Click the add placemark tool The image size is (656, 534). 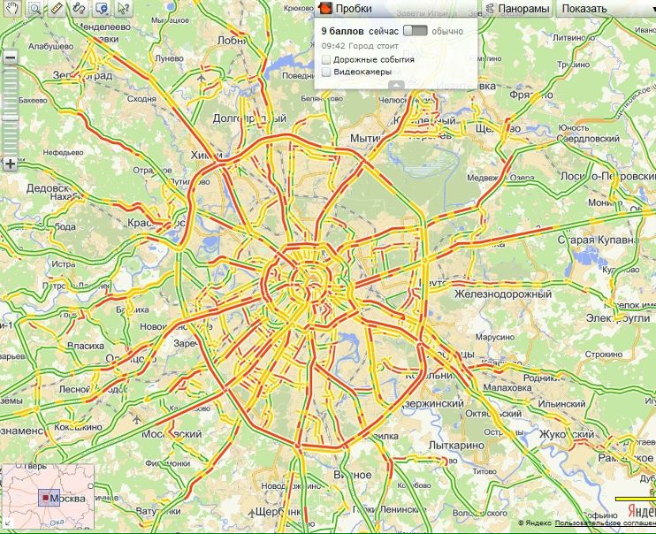pyautogui.click(x=102, y=9)
